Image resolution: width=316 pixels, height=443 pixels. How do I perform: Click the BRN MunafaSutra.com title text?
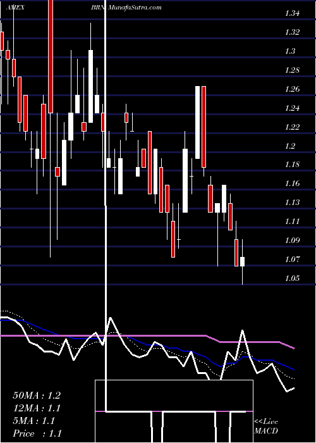pos(126,8)
